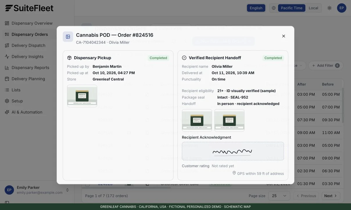This screenshot has height=210, width=351.
Task: Expand Emily Parker account switcher
Action: click(67, 190)
